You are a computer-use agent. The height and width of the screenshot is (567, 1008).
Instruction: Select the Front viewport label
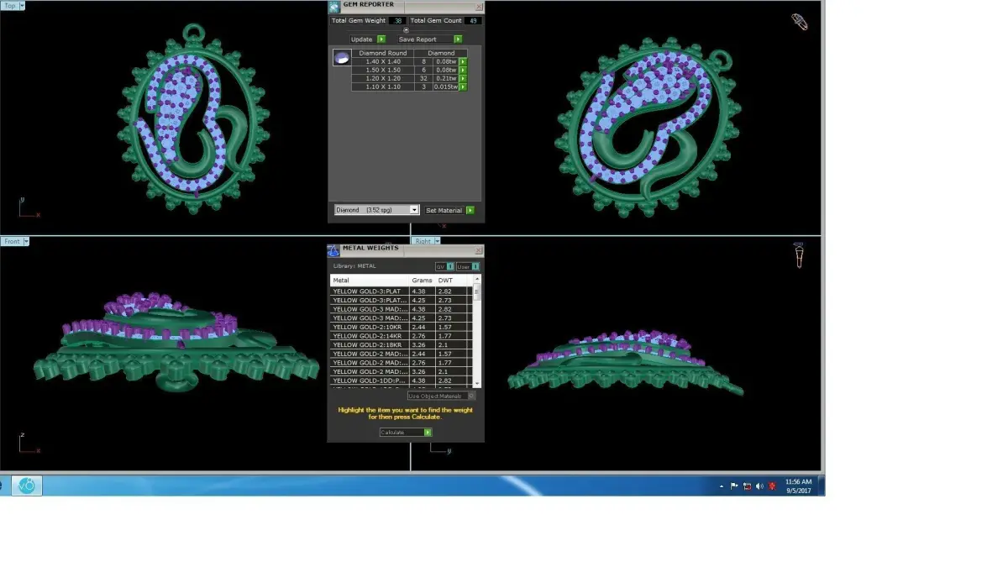(x=11, y=241)
